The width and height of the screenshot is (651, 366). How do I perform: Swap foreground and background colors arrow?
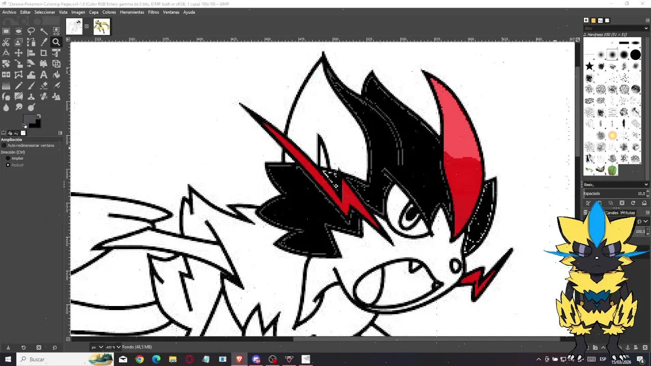click(39, 116)
